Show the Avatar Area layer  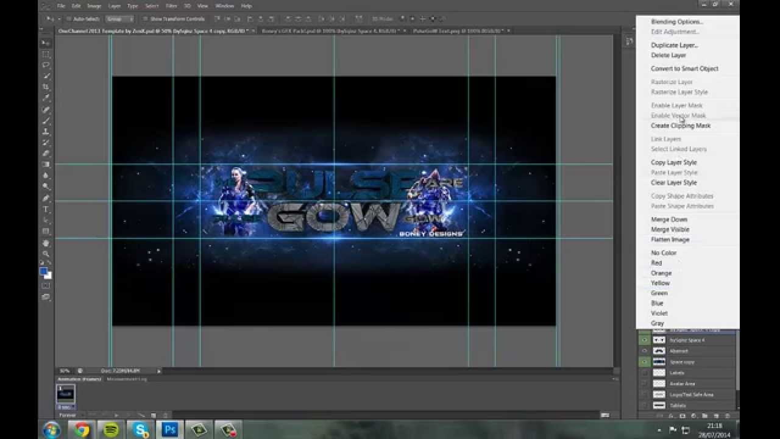[x=644, y=384]
